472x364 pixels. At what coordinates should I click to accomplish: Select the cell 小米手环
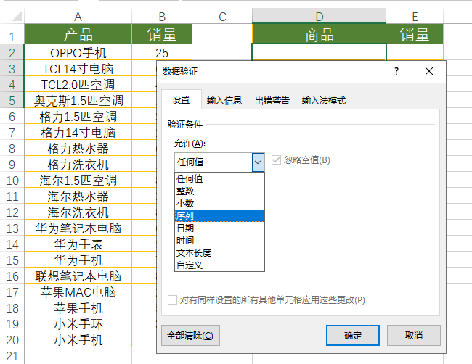(78, 323)
